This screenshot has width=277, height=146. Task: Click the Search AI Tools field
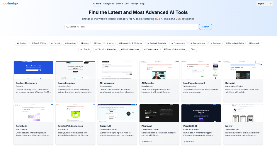click(x=131, y=27)
